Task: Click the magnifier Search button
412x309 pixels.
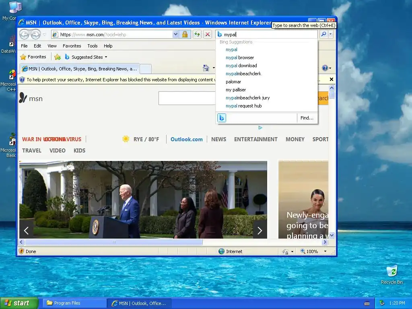Action: point(324,34)
